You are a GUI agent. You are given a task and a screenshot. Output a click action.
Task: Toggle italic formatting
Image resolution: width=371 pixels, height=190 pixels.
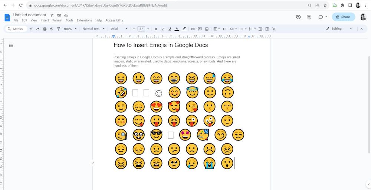(x=163, y=29)
